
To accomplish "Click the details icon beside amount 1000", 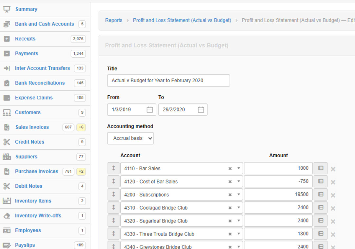I will coord(321,168).
